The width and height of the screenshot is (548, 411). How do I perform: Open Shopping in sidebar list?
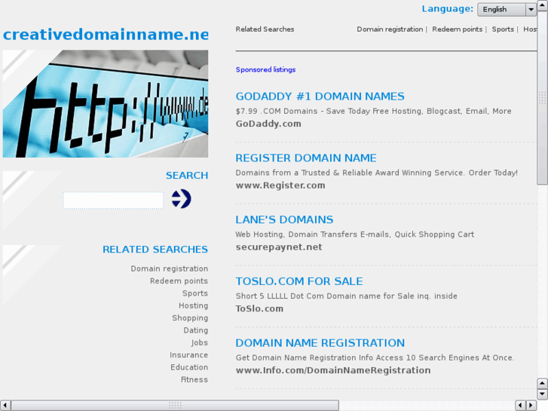click(x=190, y=318)
